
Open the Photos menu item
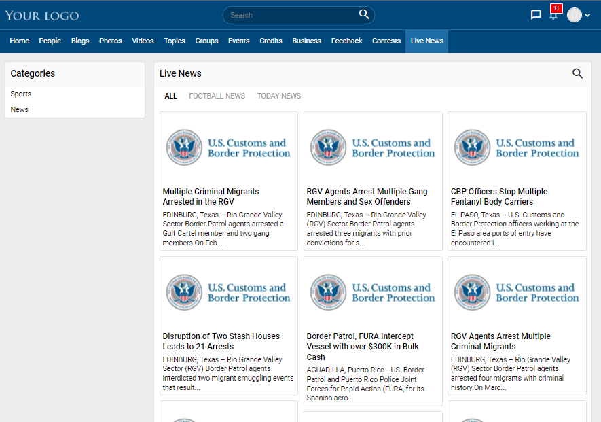coord(111,41)
